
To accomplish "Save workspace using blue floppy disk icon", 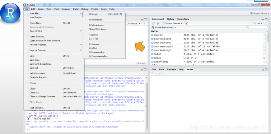I will click(158, 23).
